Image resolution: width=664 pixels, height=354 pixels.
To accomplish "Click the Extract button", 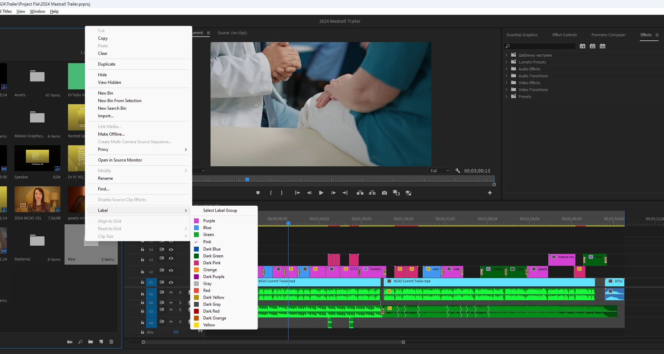I will pos(372,193).
